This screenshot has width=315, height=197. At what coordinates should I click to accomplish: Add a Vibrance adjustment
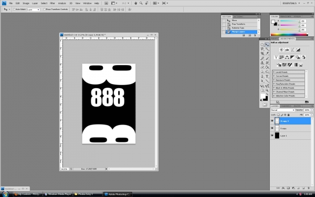(x=276, y=57)
